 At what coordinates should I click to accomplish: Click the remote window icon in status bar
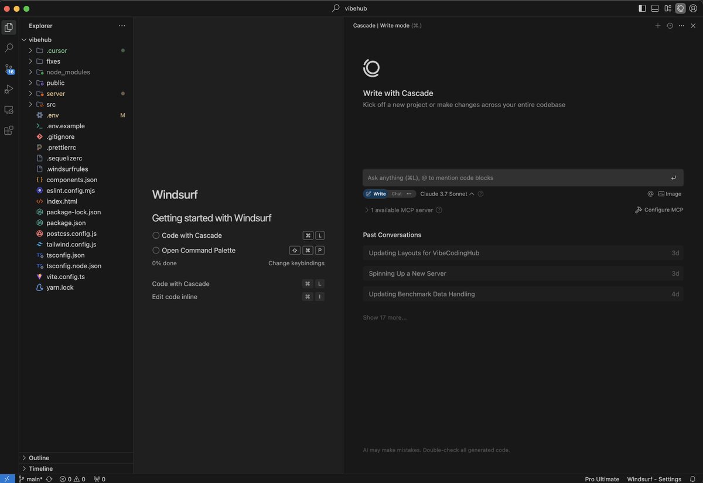pos(6,479)
